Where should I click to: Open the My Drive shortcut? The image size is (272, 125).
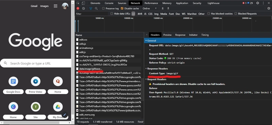tap(58, 110)
